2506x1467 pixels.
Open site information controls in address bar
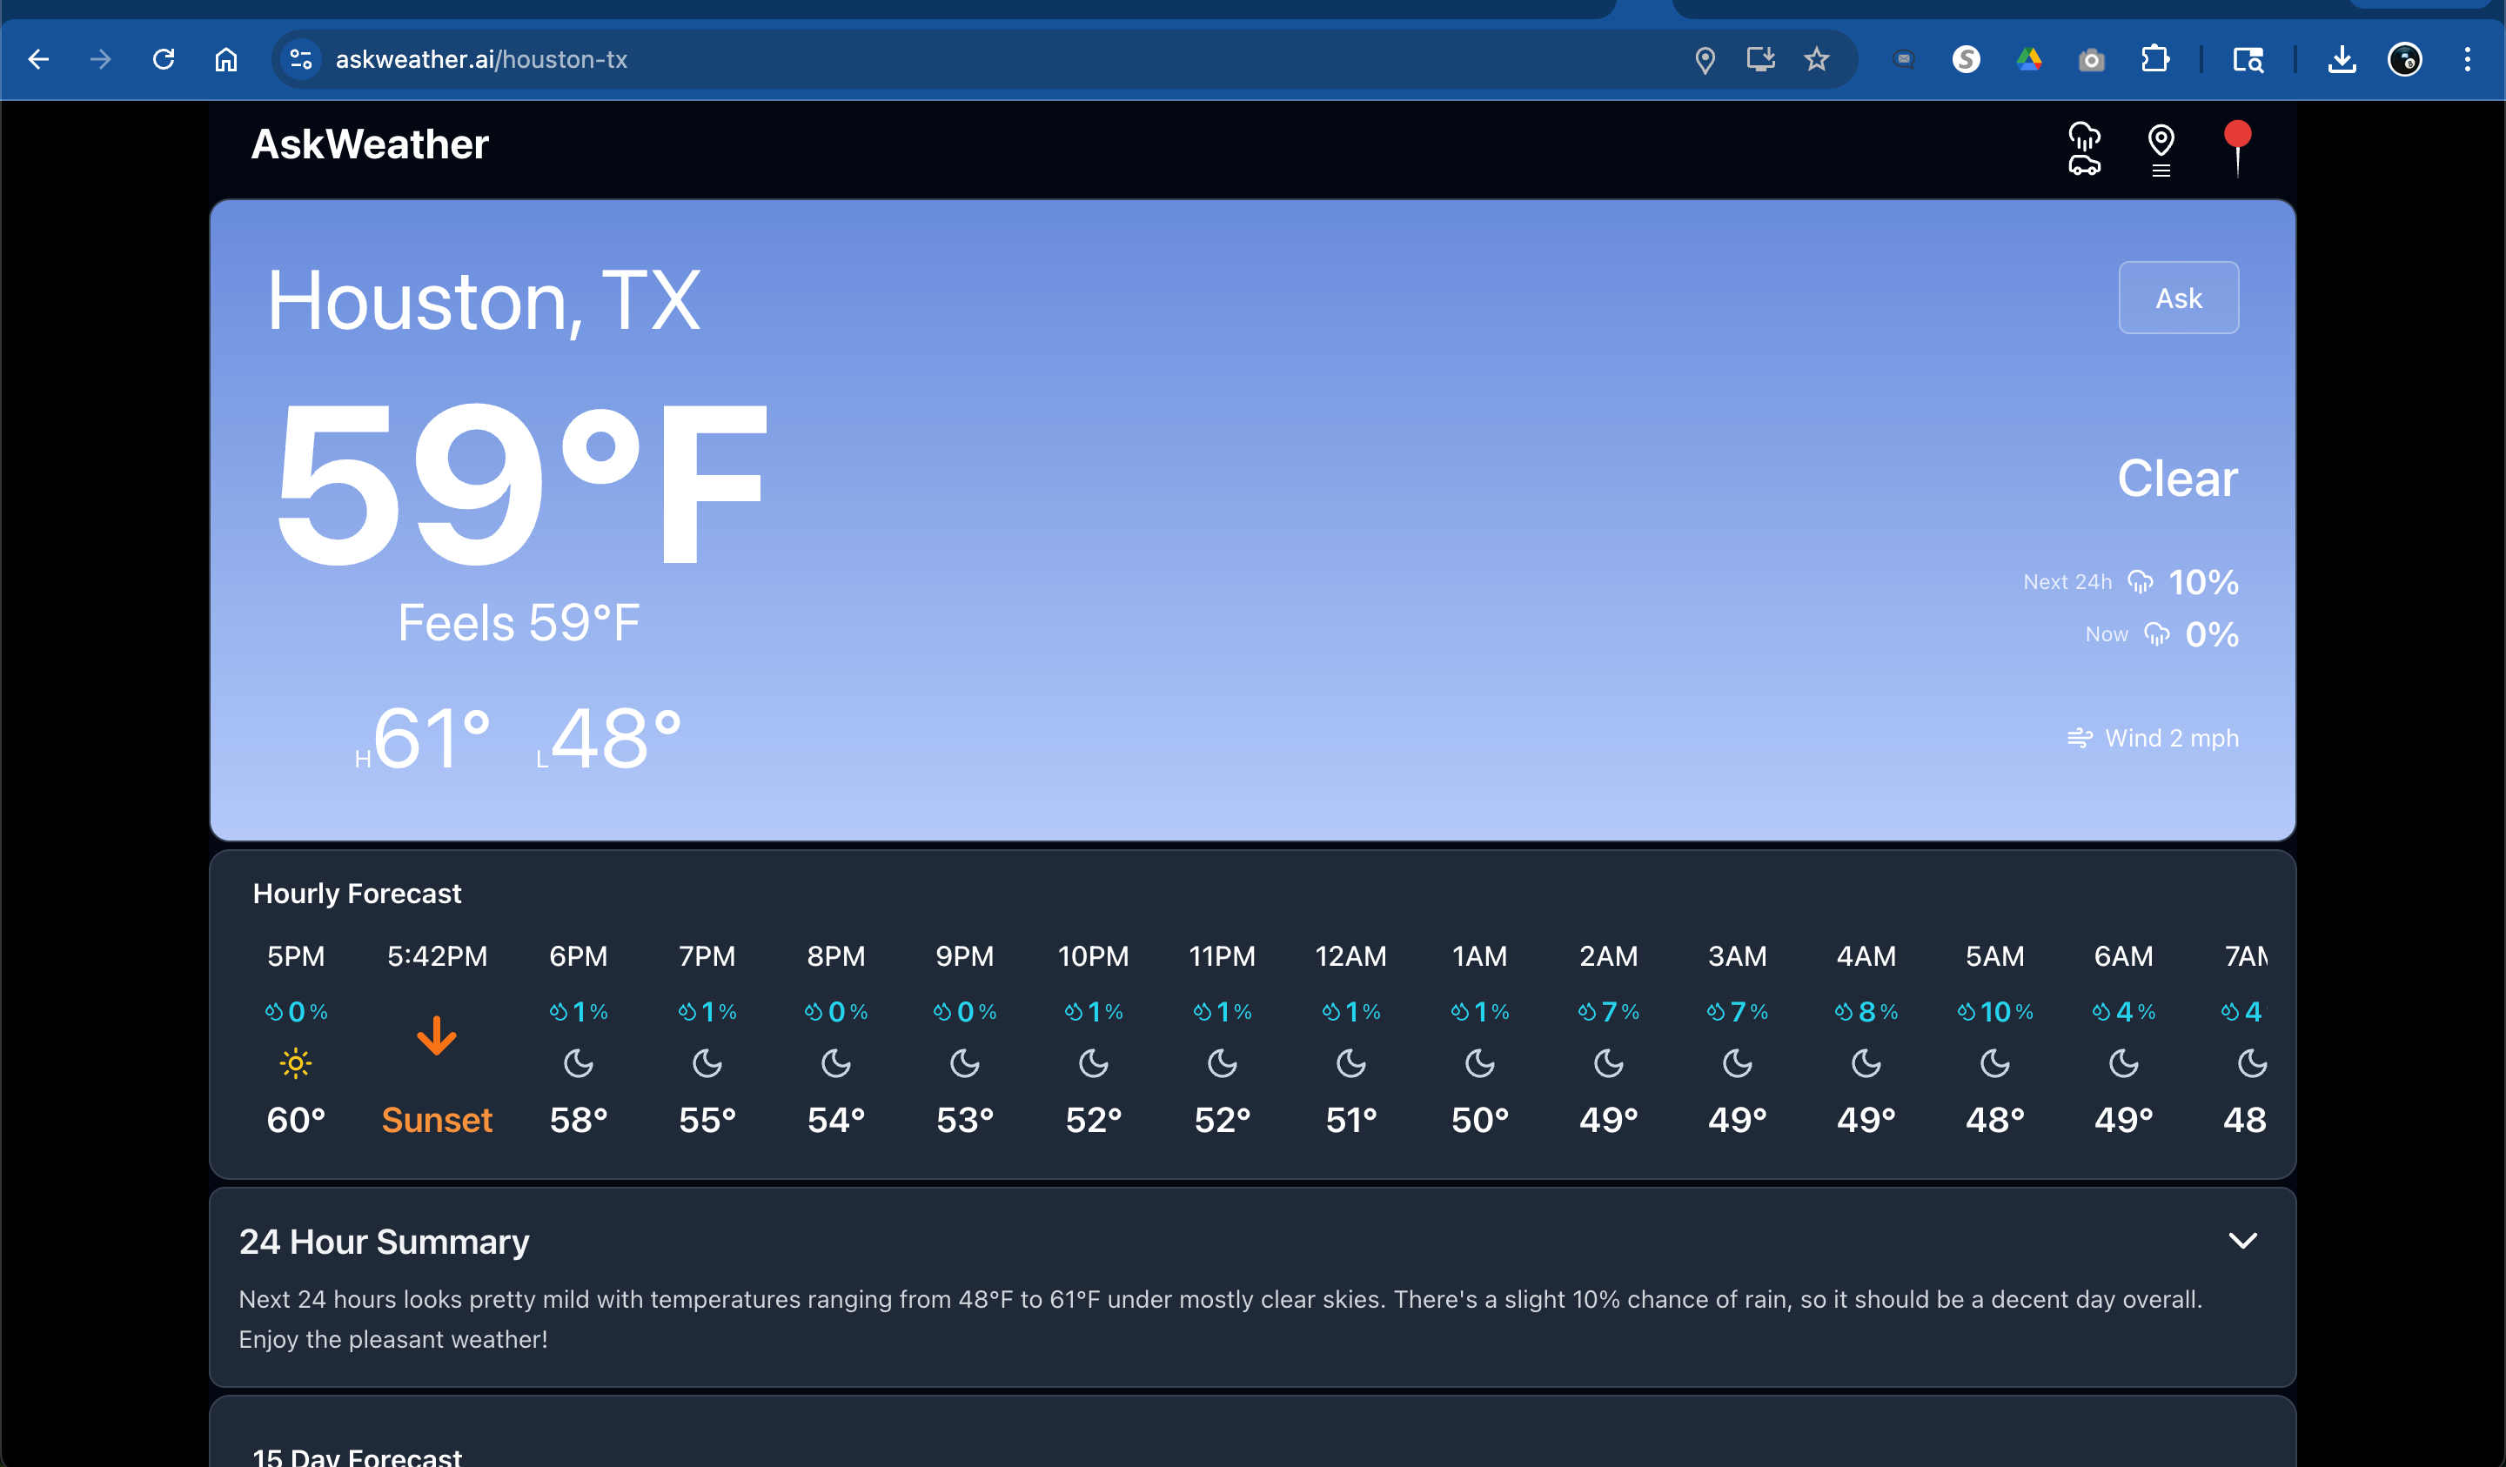tap(300, 60)
